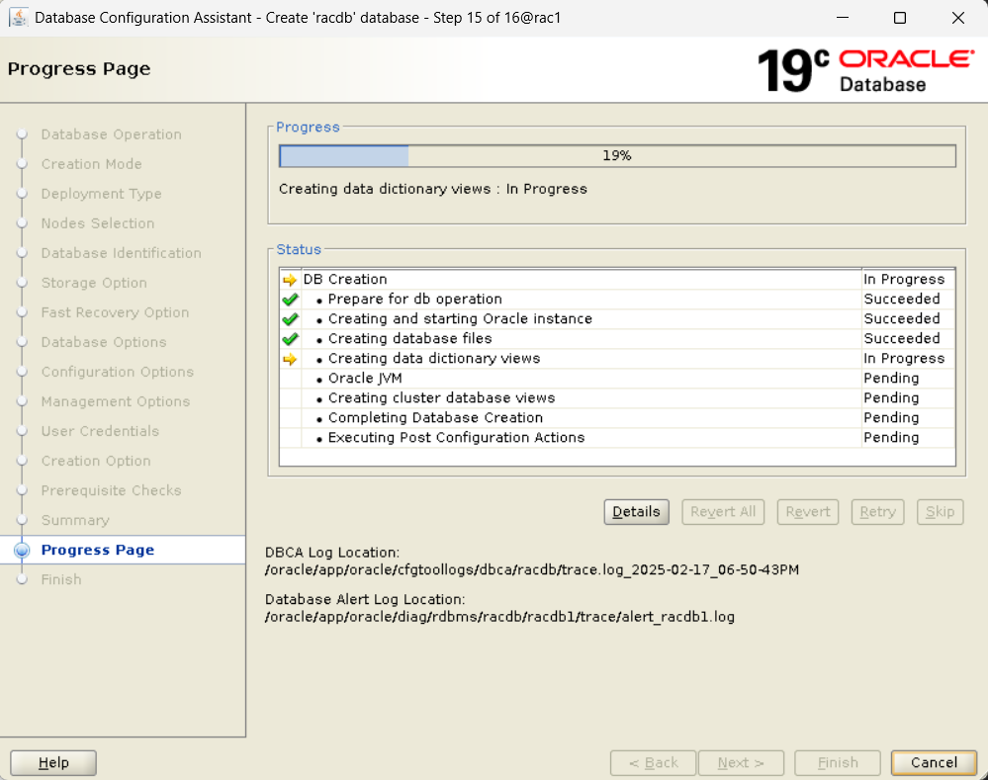The height and width of the screenshot is (780, 988).
Task: Cancel the database creation
Action: 934,763
